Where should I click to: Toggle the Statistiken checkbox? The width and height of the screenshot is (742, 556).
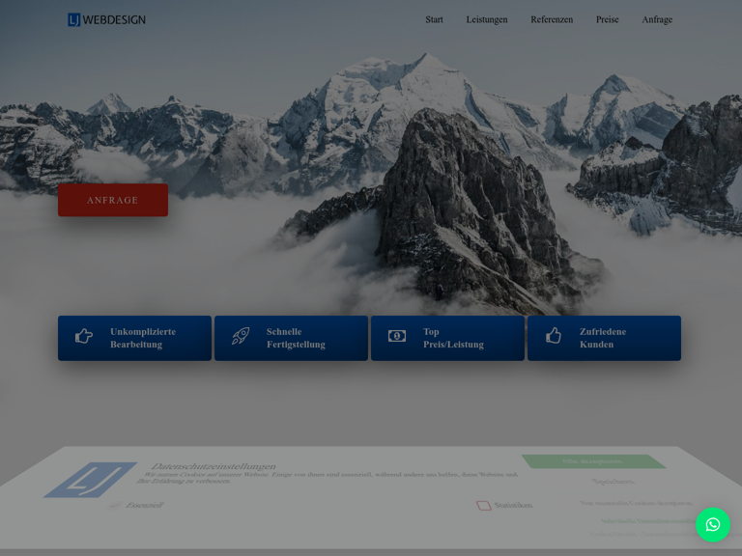[484, 506]
